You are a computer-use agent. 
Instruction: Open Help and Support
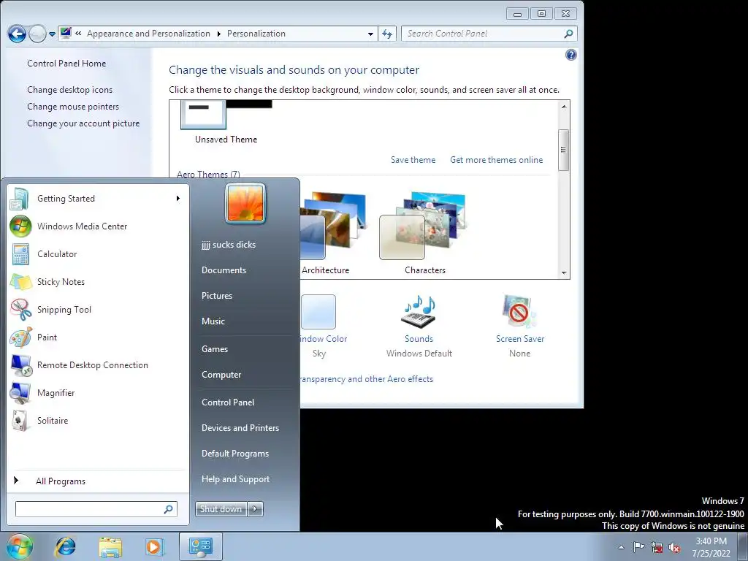tap(236, 479)
